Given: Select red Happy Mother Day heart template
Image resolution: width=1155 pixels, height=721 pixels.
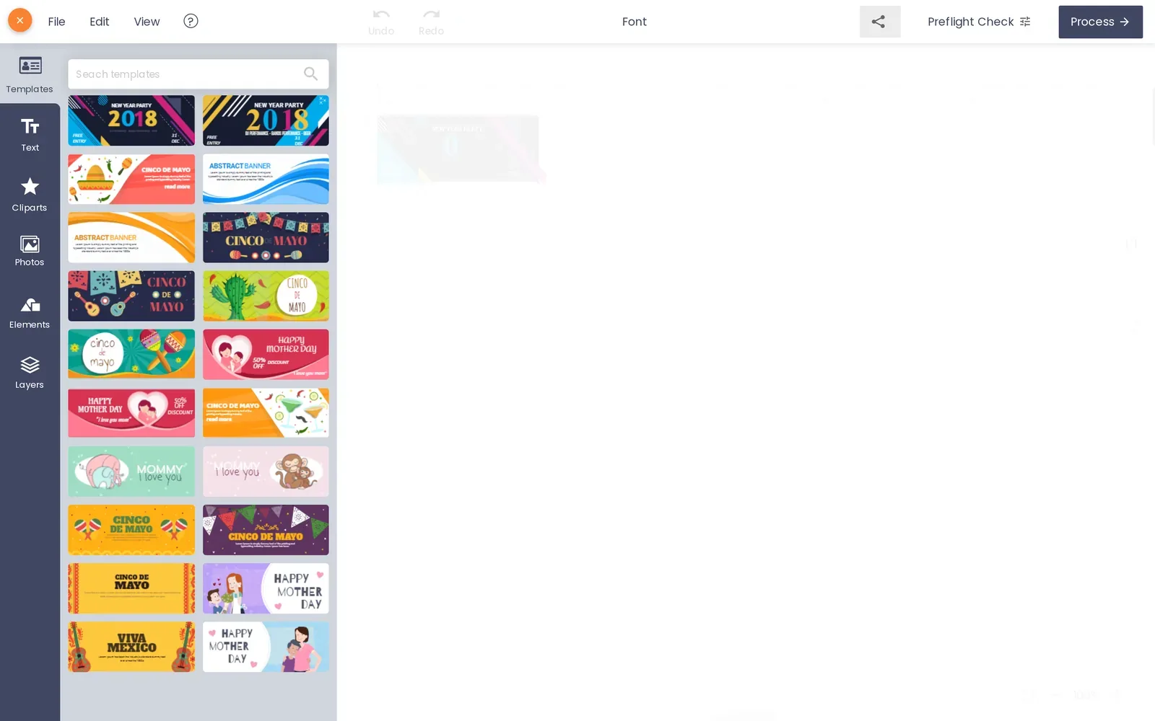Looking at the screenshot, I should 131,413.
